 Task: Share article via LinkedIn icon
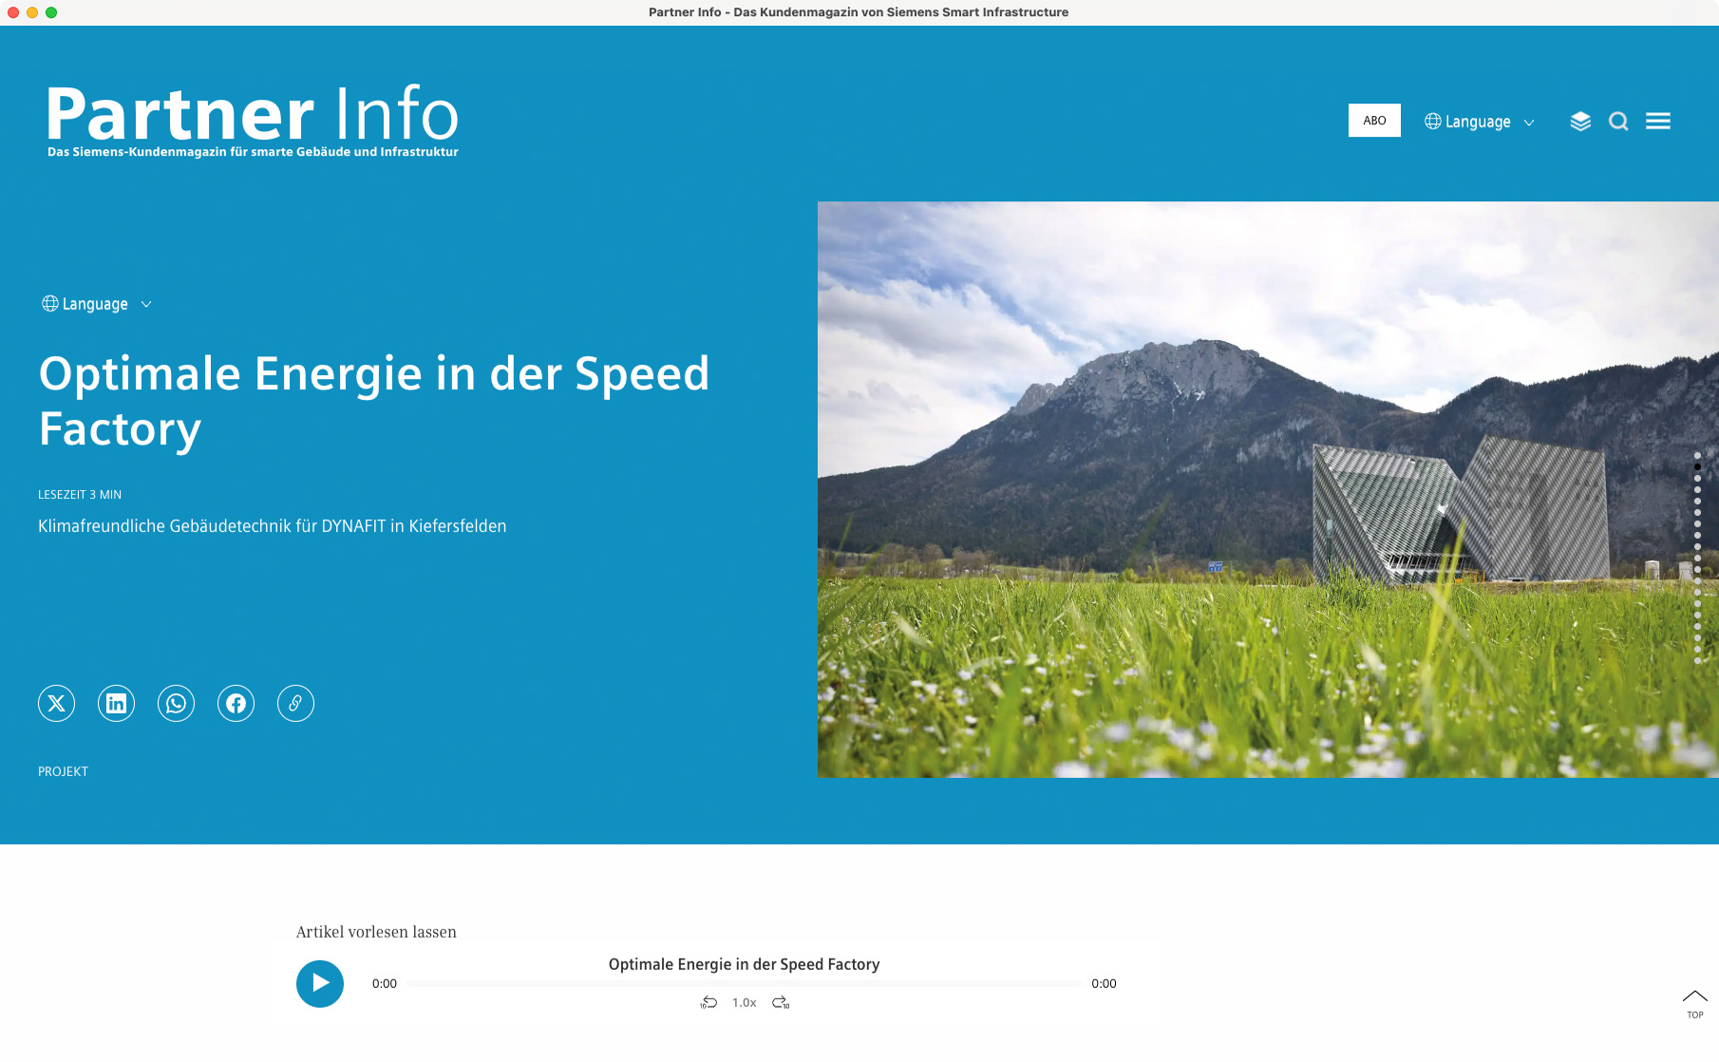click(117, 703)
